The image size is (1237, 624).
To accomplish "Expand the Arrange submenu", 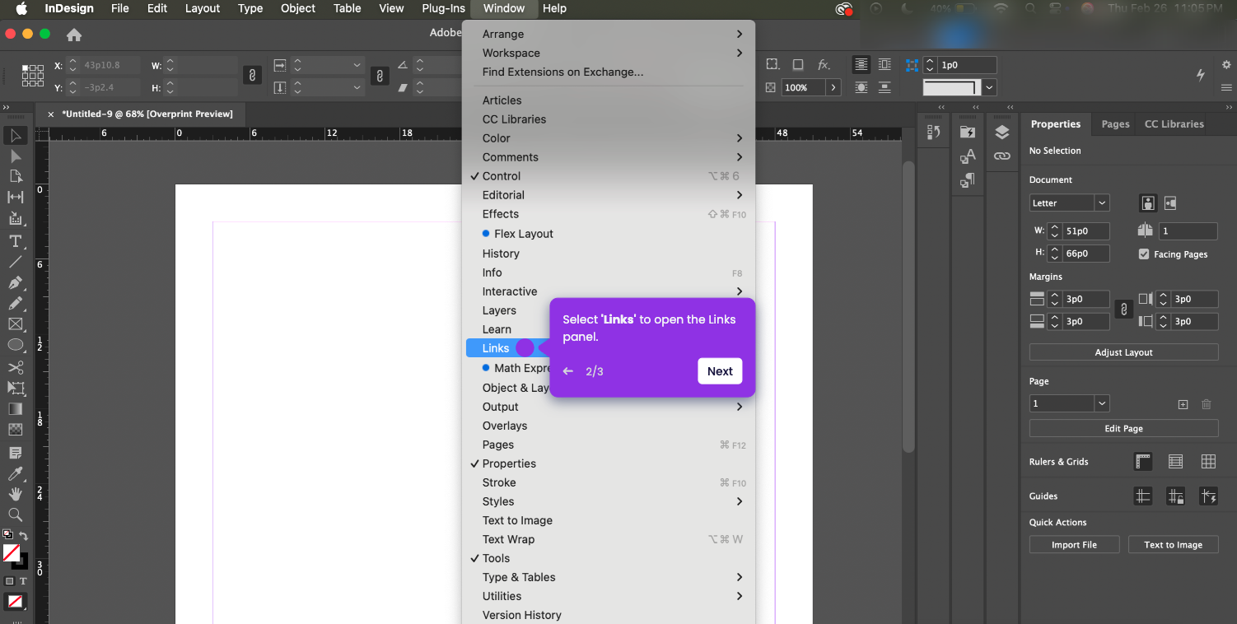I will (x=609, y=34).
